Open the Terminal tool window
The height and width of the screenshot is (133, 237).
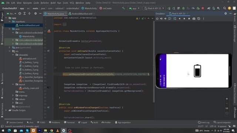click(x=69, y=122)
